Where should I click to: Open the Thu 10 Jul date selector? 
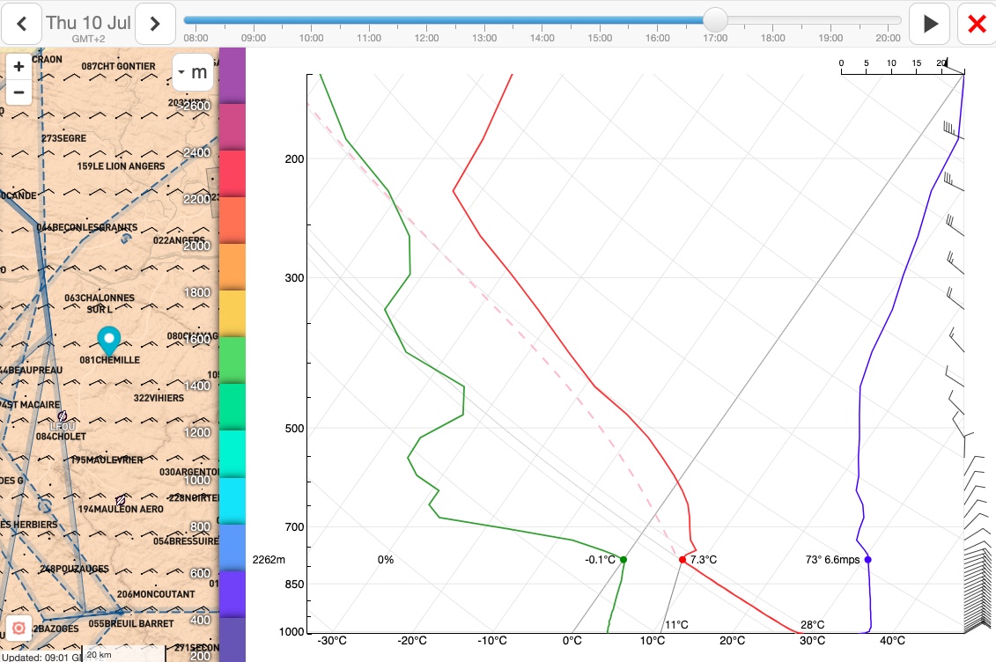click(x=88, y=24)
